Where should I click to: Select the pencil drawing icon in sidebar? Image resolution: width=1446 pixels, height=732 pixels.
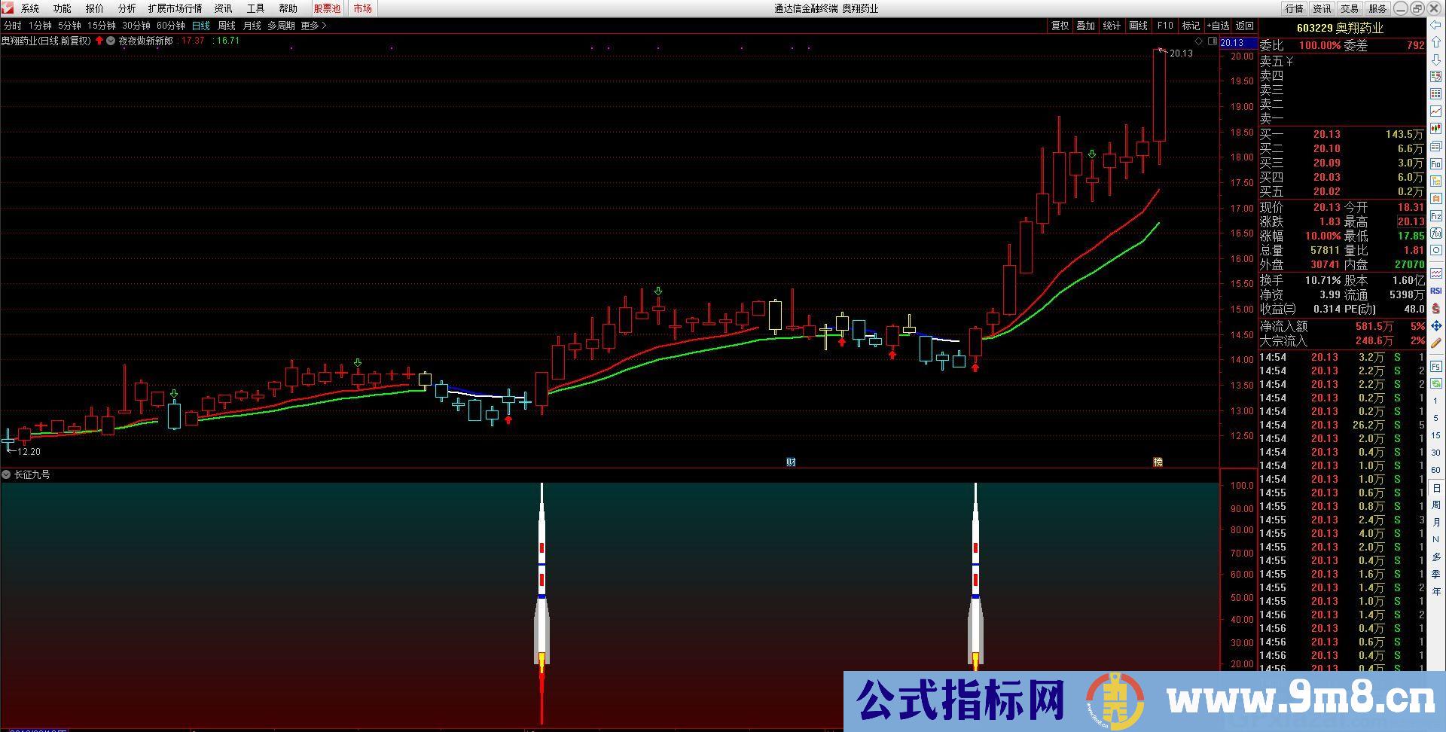[1435, 343]
